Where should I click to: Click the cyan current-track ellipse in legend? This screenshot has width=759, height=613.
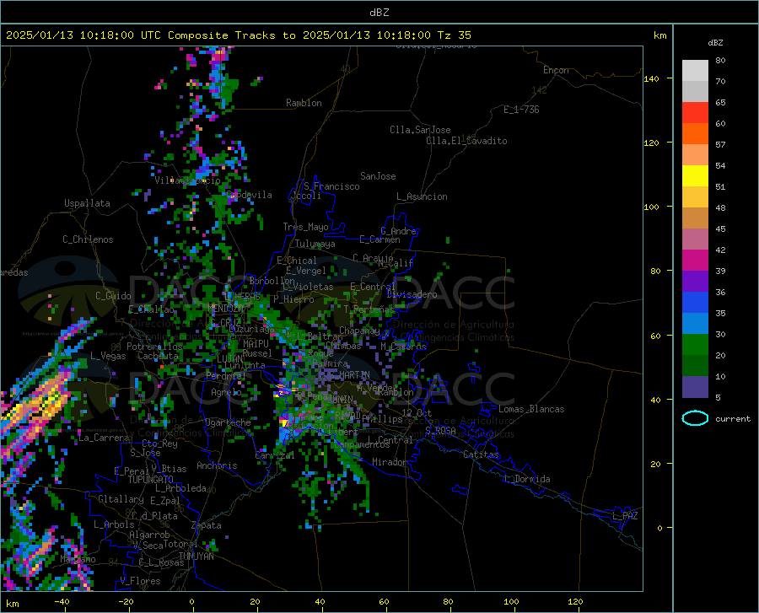695,418
